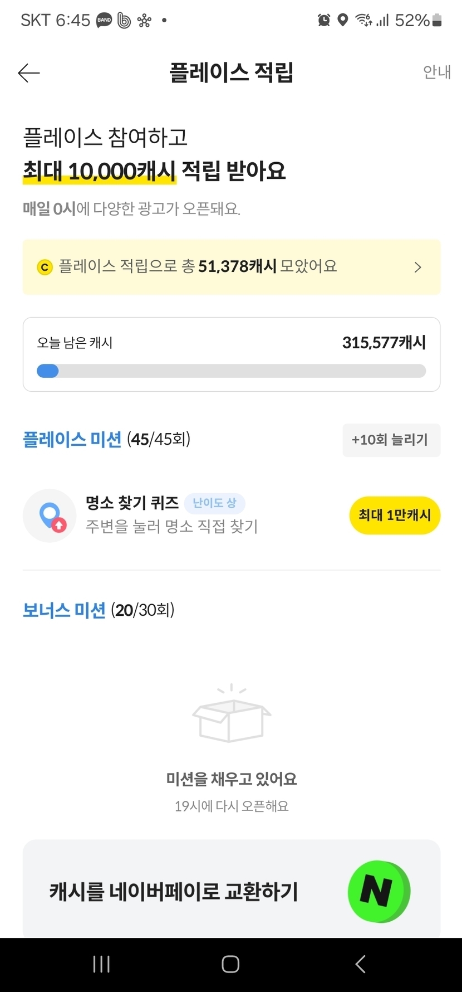Viewport: 462px width, 992px height.
Task: Tap the Android navigation back icon
Action: coord(360,964)
